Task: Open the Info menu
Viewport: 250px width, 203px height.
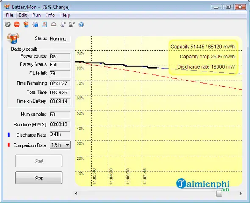Action: [50, 15]
